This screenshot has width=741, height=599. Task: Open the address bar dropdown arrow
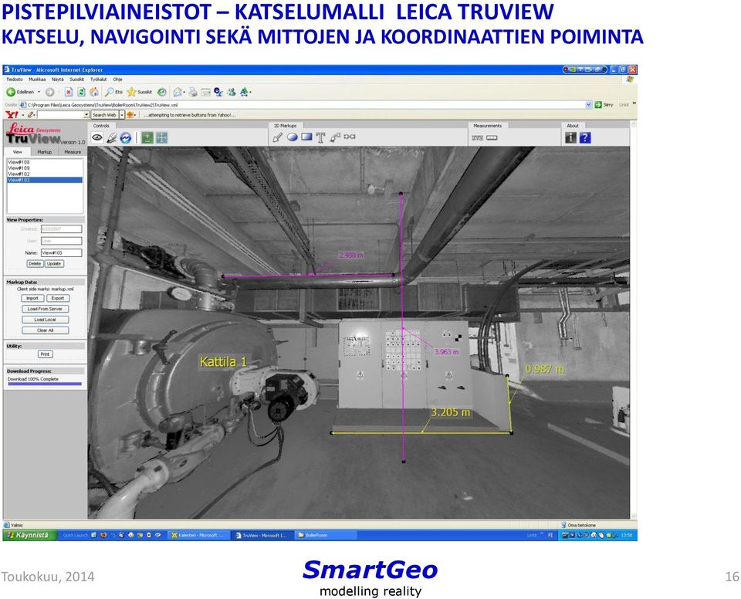tap(589, 105)
